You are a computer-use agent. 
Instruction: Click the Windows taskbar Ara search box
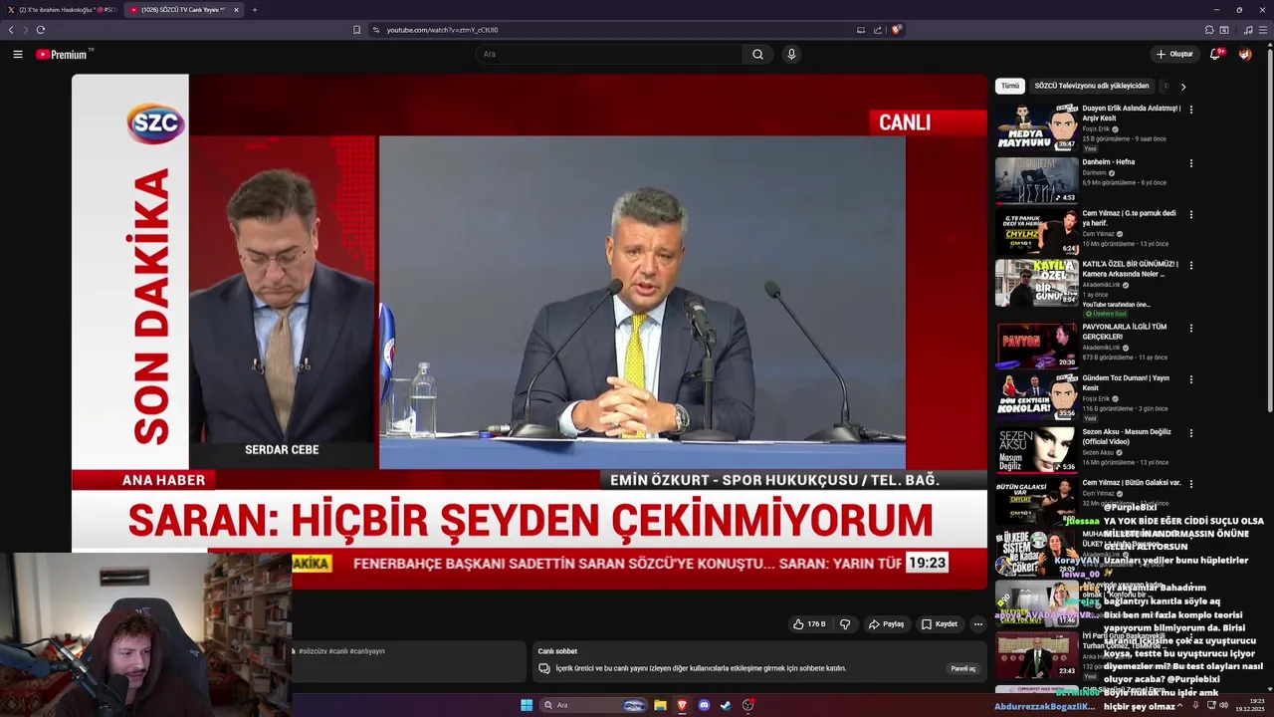click(x=594, y=705)
